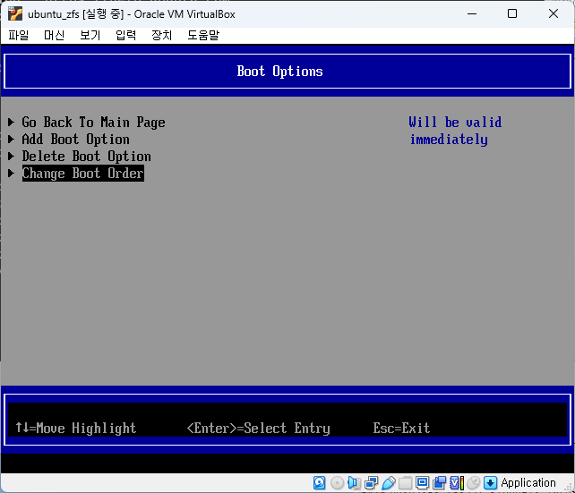Select the Delete Boot Option entry
Viewport: 575px width, 493px height.
pyautogui.click(x=86, y=157)
